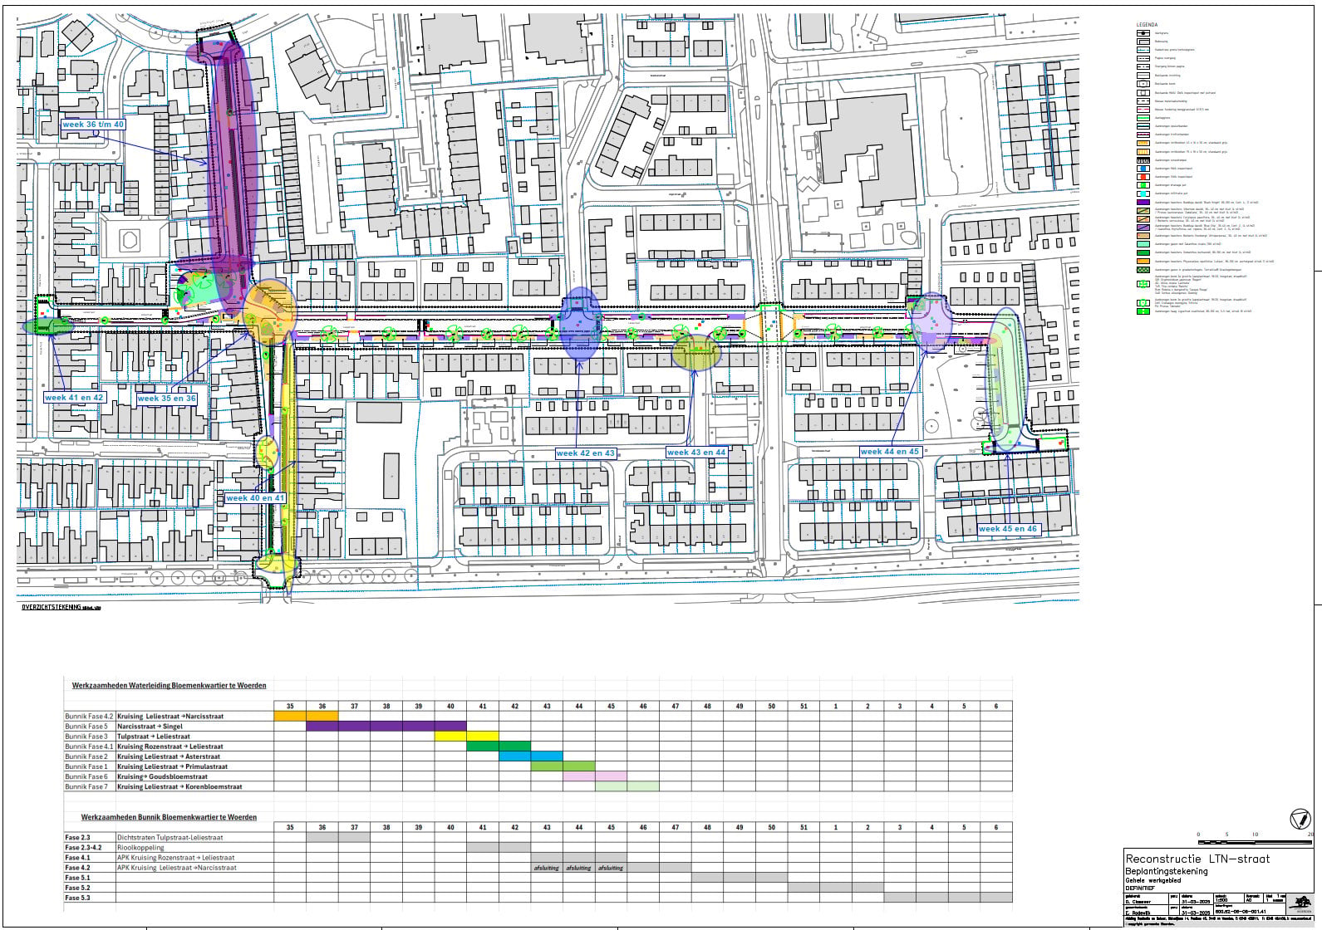Click the north arrow compass symbol
Image resolution: width=1322 pixels, height=930 pixels.
[x=1299, y=820]
